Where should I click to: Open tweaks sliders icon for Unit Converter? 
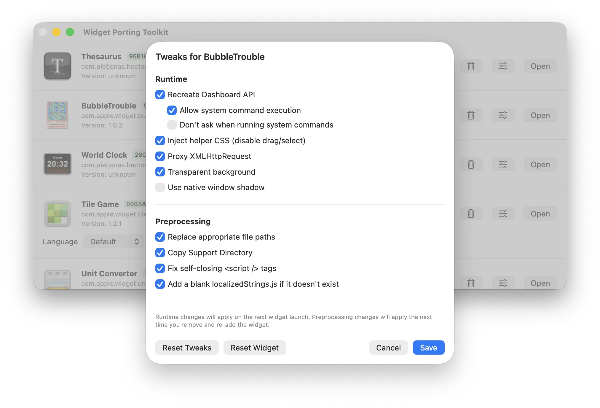[x=503, y=283]
